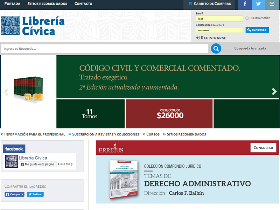
Task: Click the '11 Tomos' tile
Action: [x=90, y=114]
